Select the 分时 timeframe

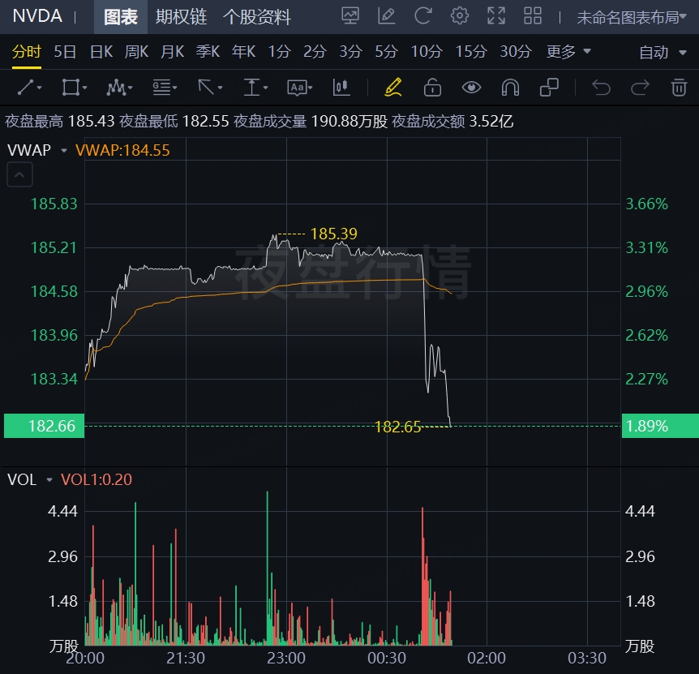27,52
